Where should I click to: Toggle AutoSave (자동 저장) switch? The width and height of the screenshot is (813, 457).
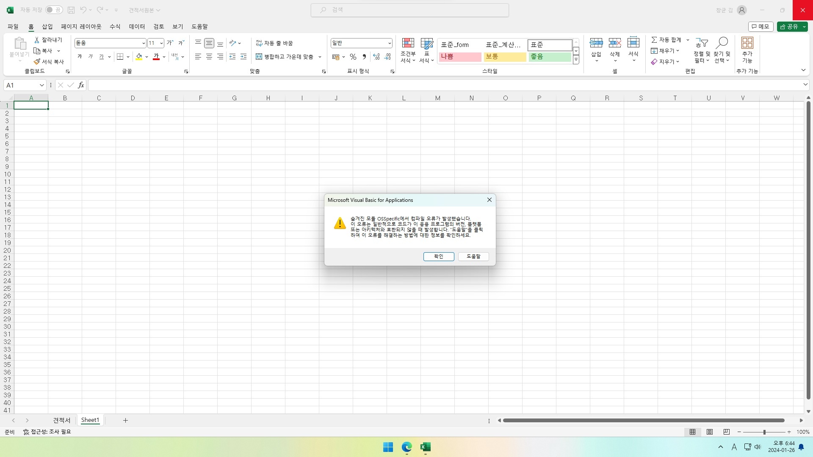(54, 10)
